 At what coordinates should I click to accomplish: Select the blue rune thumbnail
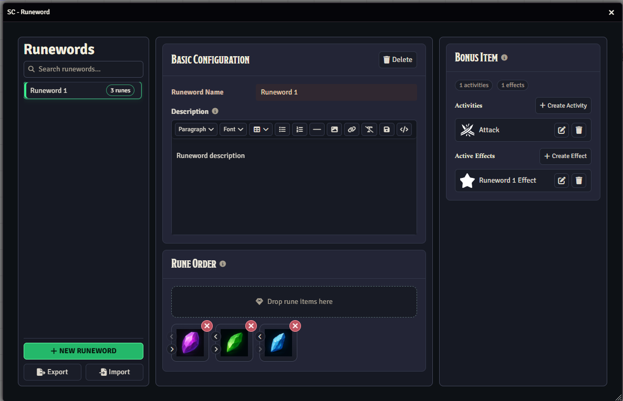click(278, 343)
